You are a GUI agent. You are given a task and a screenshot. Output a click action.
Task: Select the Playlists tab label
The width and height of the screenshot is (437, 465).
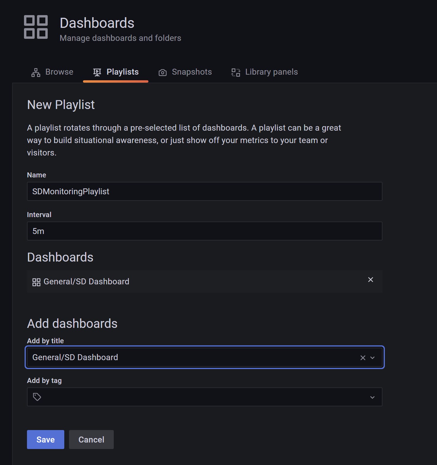click(122, 72)
